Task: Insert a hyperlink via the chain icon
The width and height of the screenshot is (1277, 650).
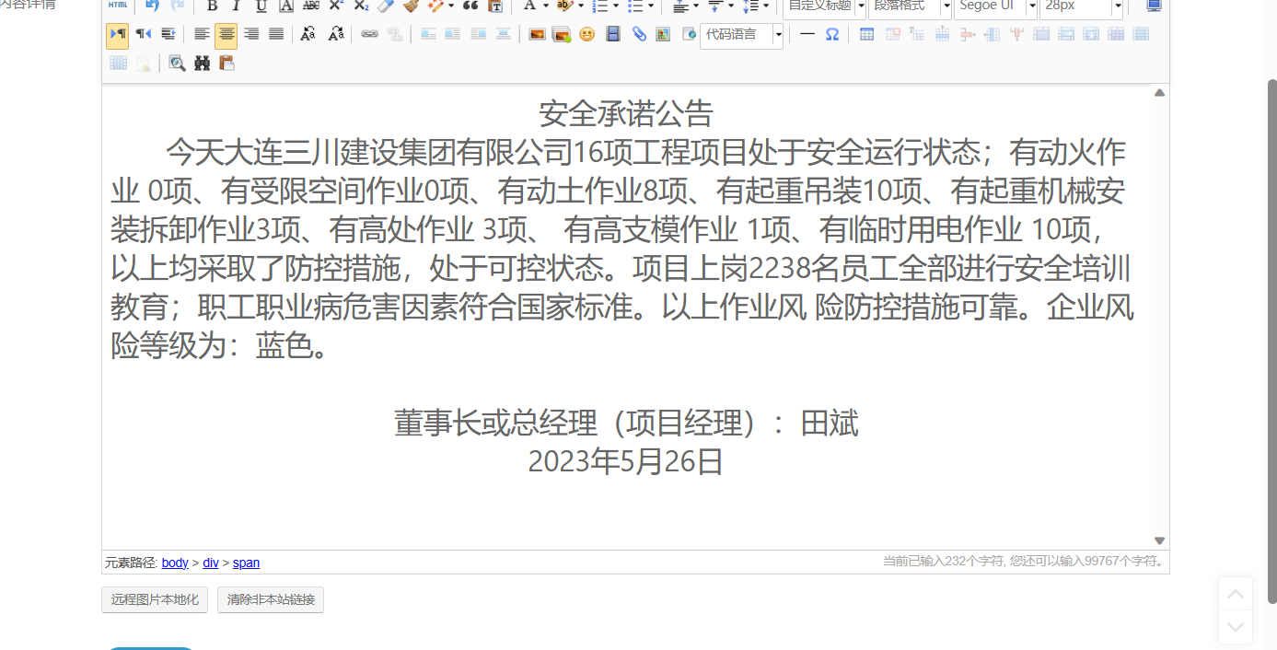Action: point(369,35)
